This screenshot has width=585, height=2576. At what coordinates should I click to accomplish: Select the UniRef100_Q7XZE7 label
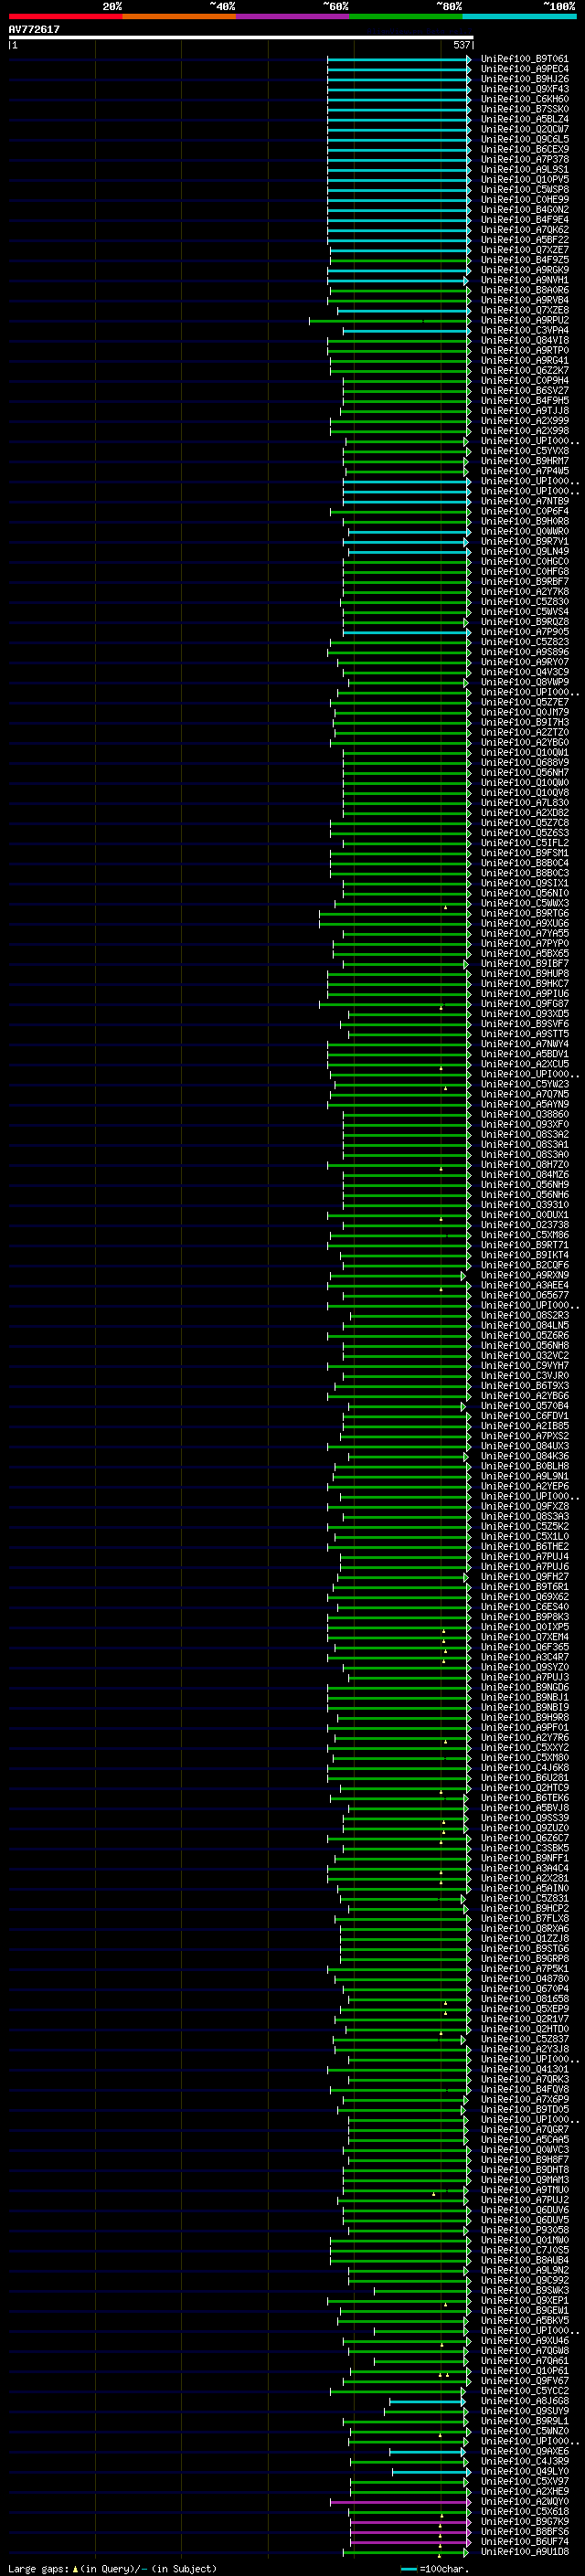(525, 250)
